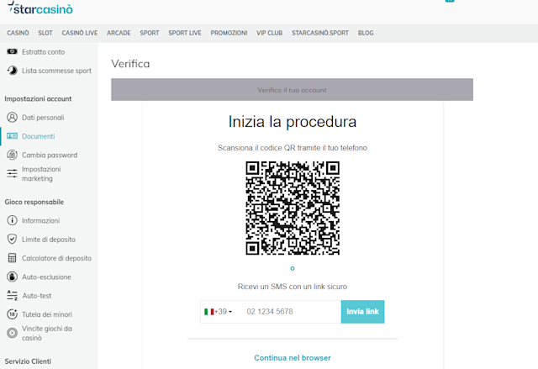Click the Dati personali user icon
Viewport: 538px width, 369px height.
[x=12, y=118]
